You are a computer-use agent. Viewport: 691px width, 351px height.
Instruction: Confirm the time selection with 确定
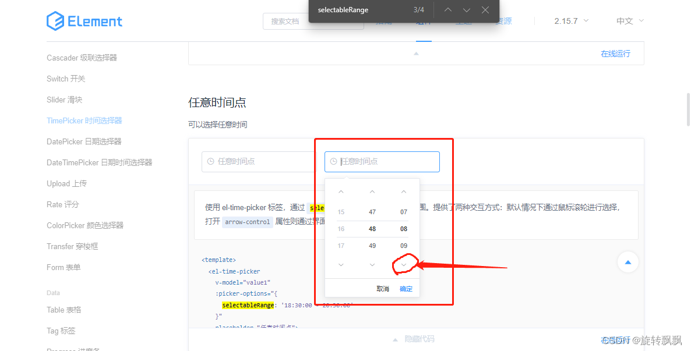tap(406, 288)
